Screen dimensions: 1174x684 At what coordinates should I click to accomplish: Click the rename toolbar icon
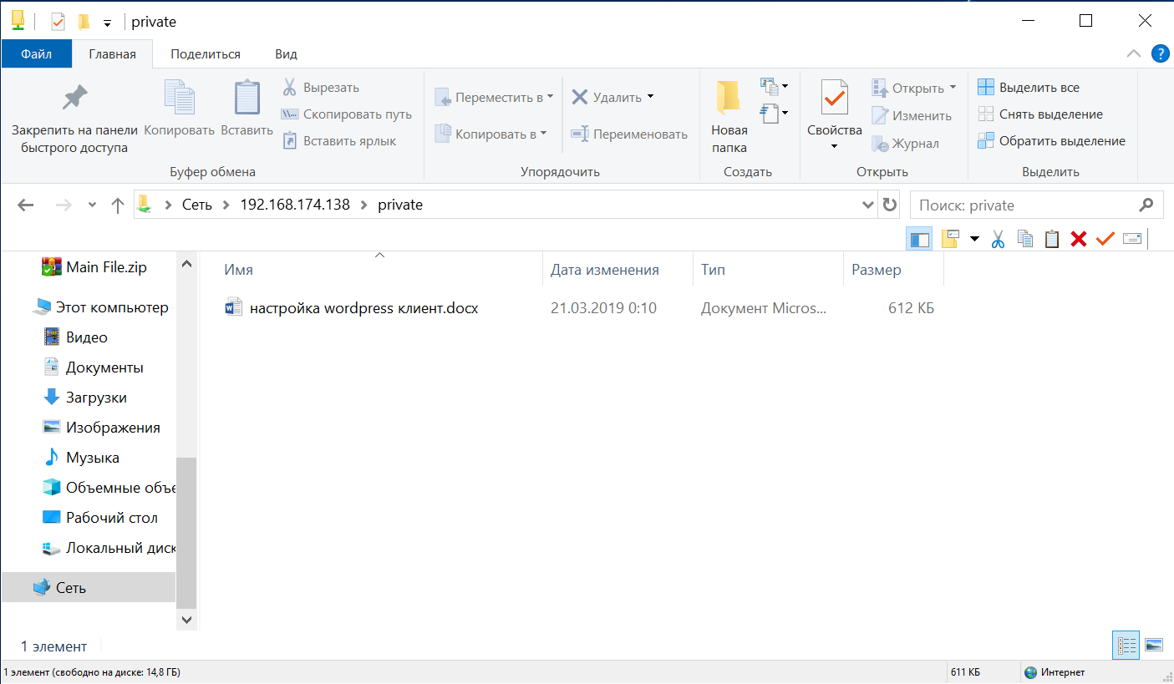point(1132,239)
